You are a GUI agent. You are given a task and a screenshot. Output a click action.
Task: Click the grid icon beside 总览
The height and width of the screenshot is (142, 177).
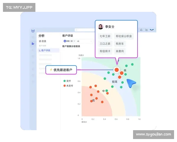(x=40, y=41)
